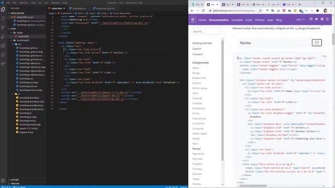Screen dimensions: 335x188
Task: Click the Bootstrap logo in the navbar
Action: click(193, 20)
